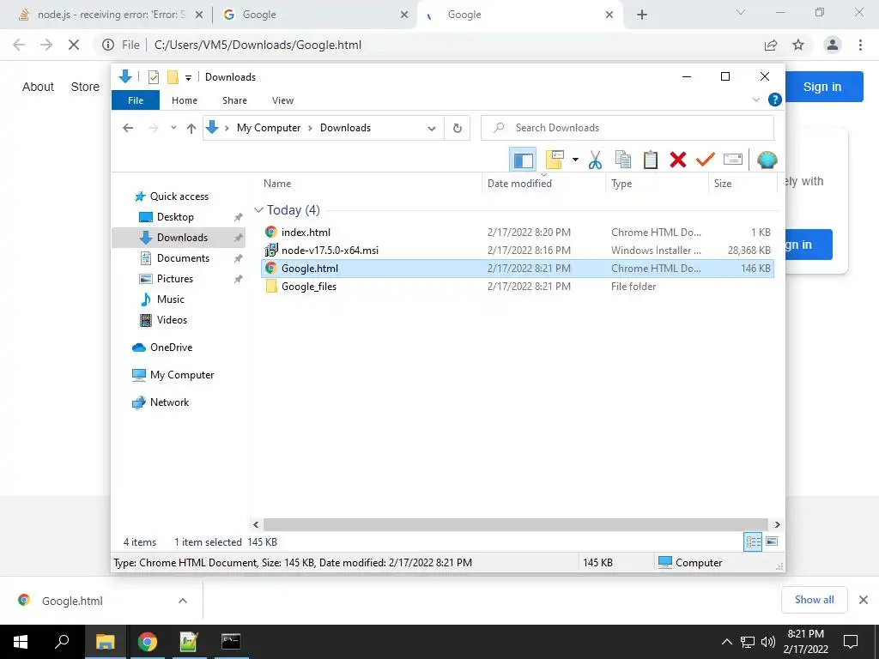The width and height of the screenshot is (879, 659).
Task: Open Pictures in navigation pane
Action: [x=174, y=279]
